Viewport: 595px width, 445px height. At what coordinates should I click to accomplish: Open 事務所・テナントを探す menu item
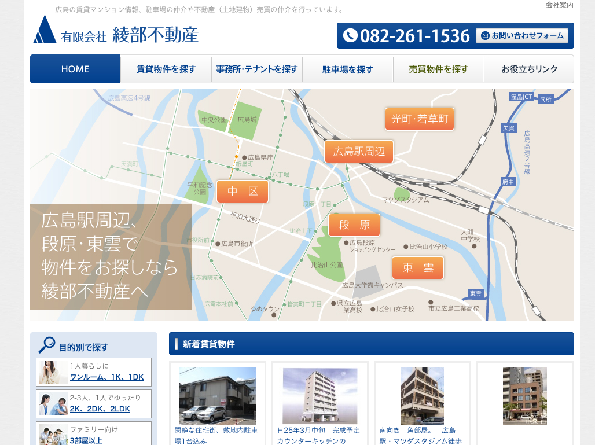[257, 69]
